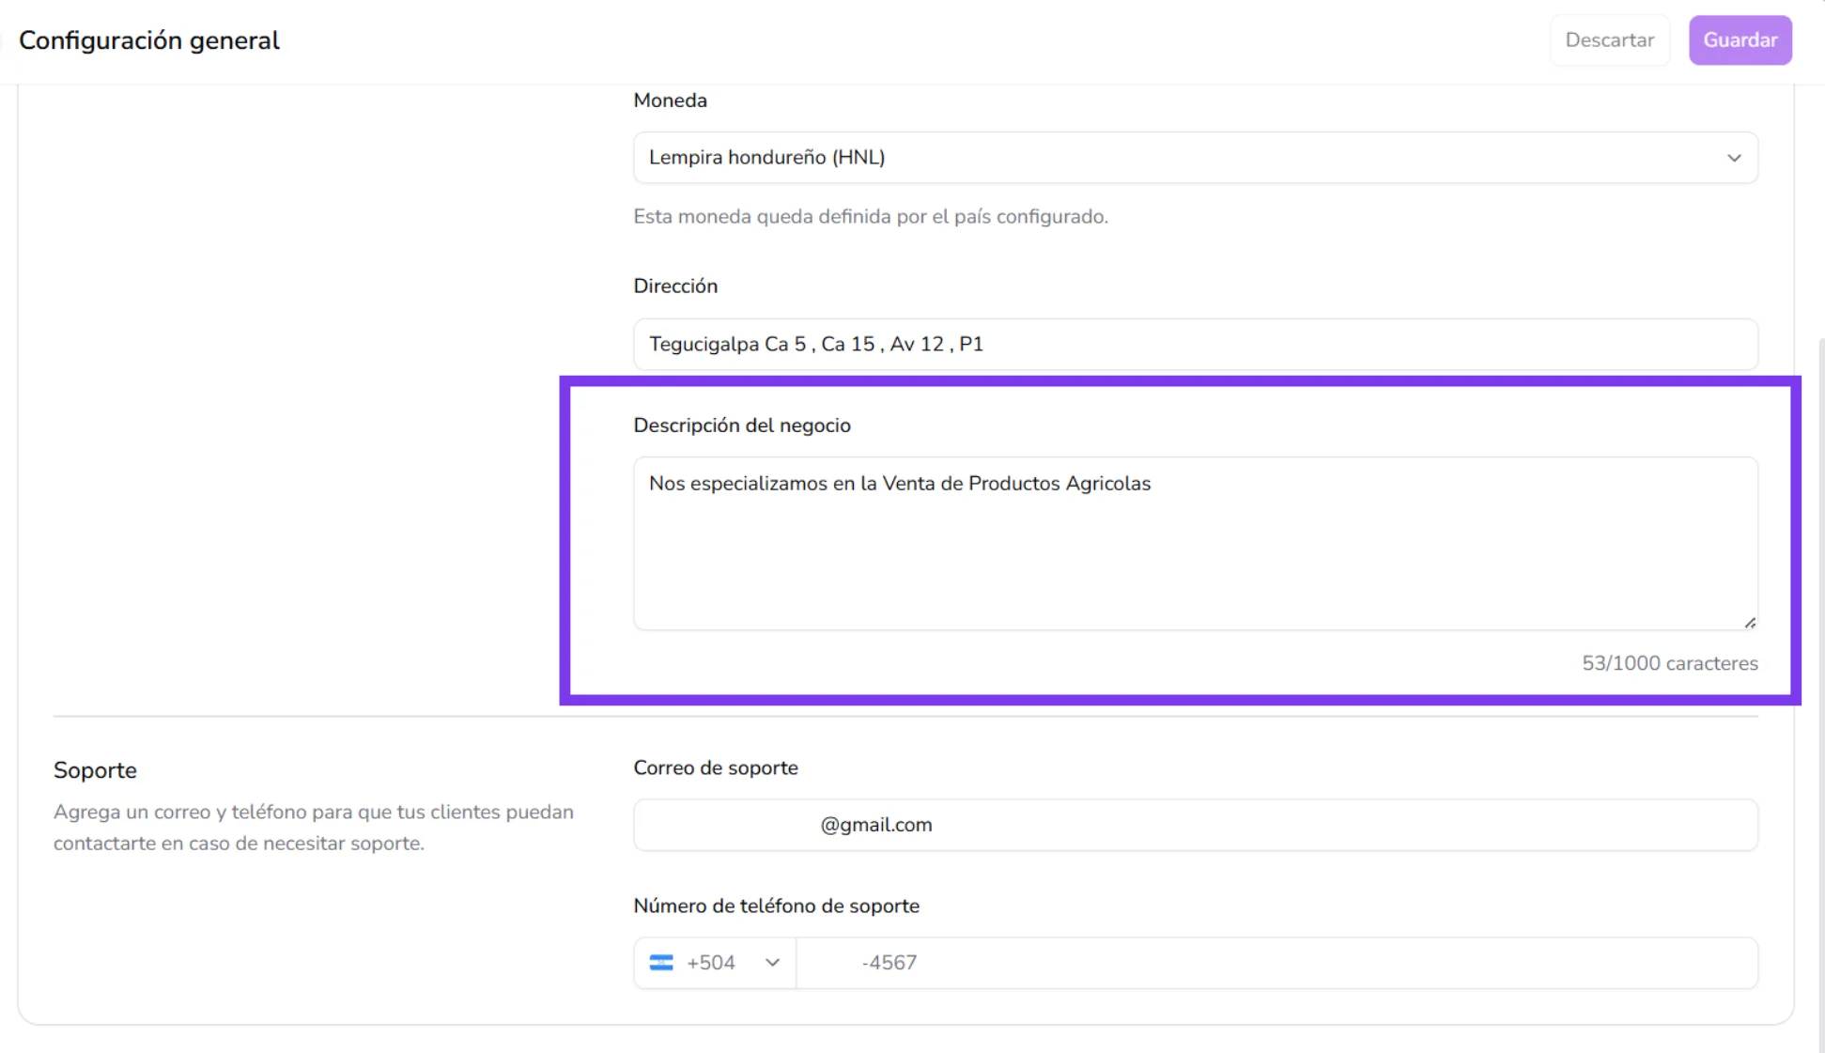
Task: Expand the Moneda dropdown chevron arrow
Action: pyautogui.click(x=1734, y=158)
